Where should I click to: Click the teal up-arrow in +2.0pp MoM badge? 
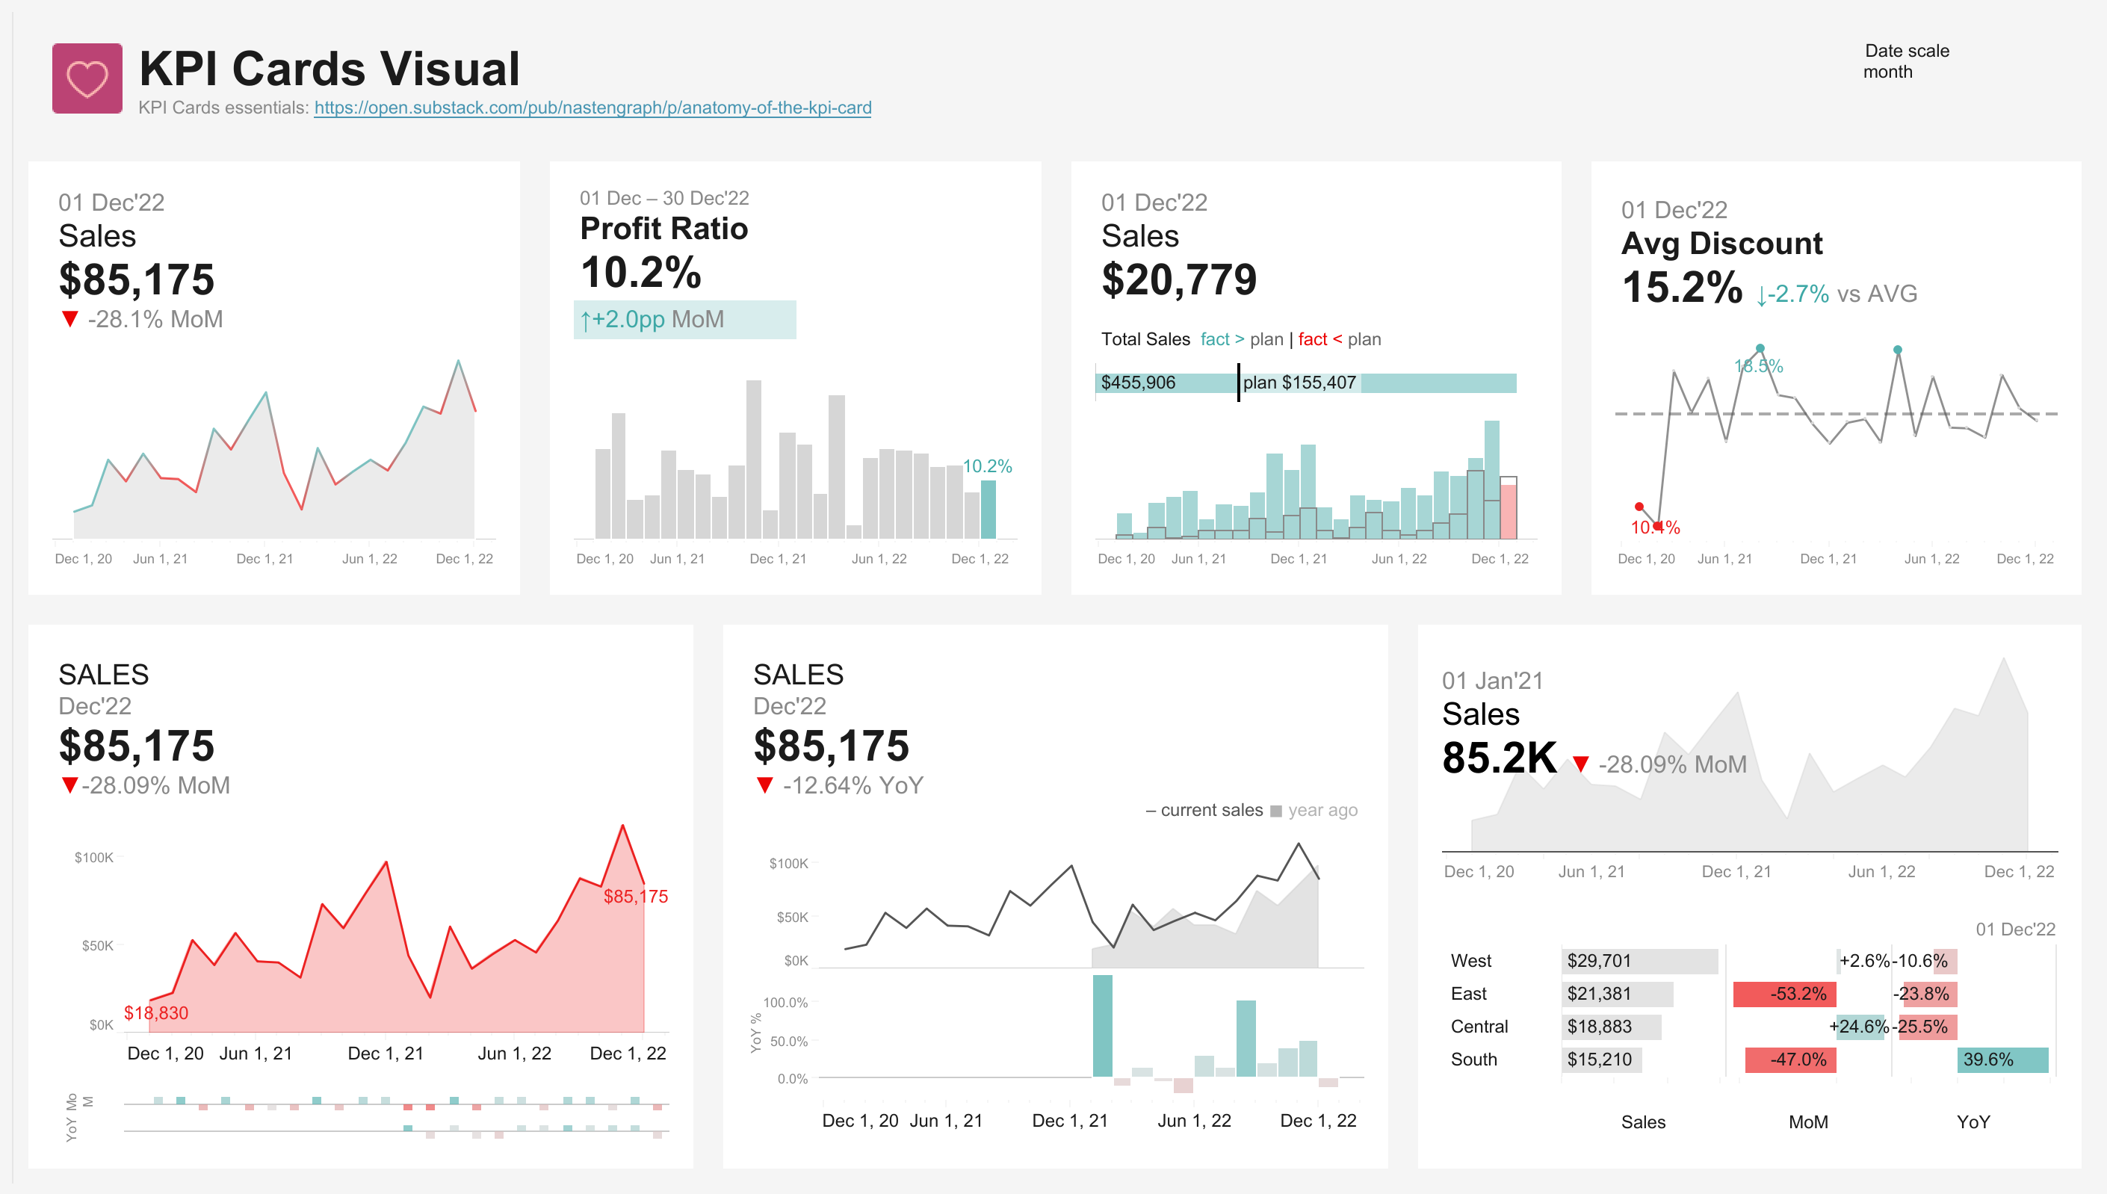point(587,320)
